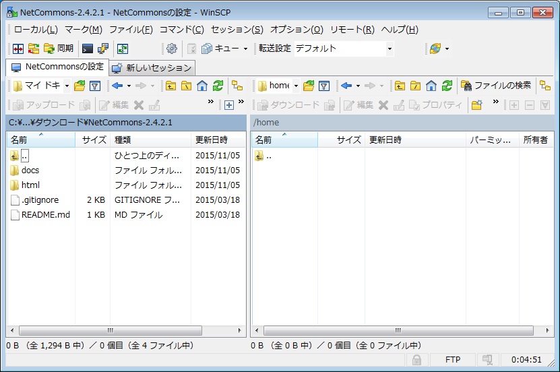Click the local select files plus icon

[229, 105]
